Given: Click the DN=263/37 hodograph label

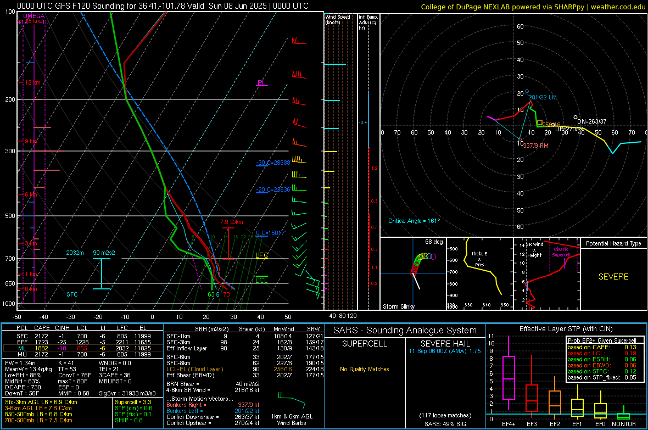Looking at the screenshot, I should pyautogui.click(x=592, y=121).
